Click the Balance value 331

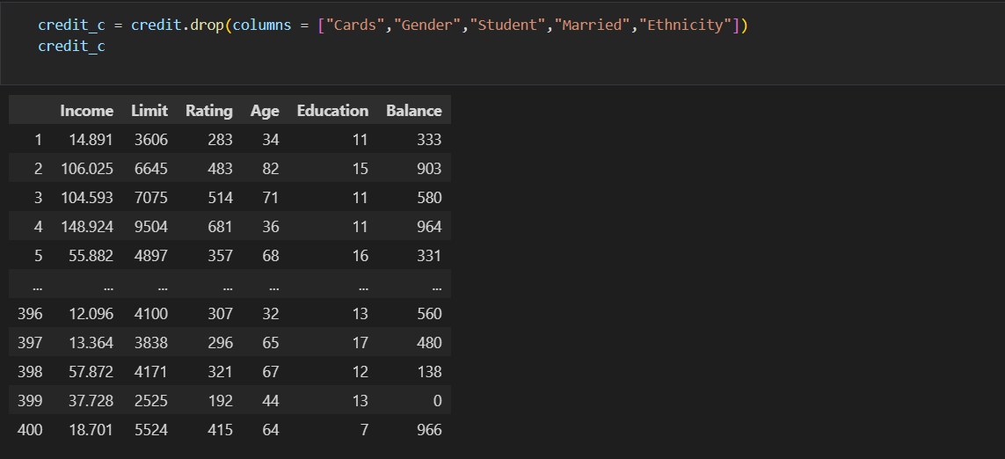coord(429,255)
